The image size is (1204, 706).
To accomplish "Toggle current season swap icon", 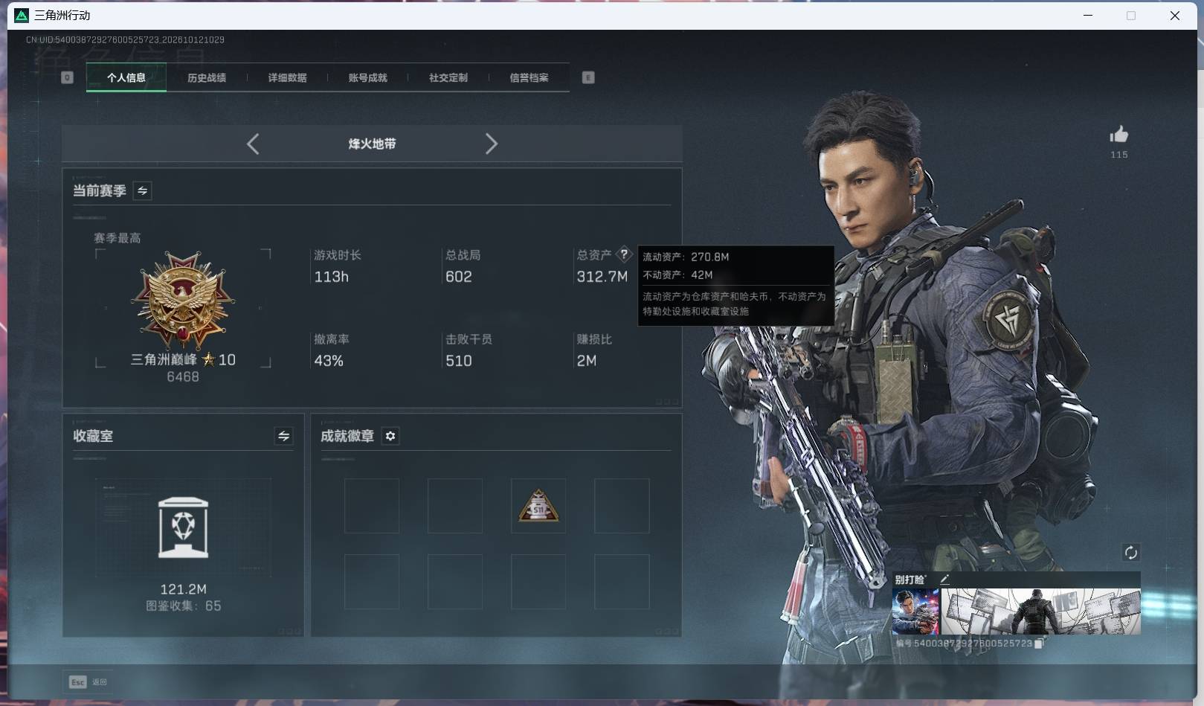I will tap(142, 190).
